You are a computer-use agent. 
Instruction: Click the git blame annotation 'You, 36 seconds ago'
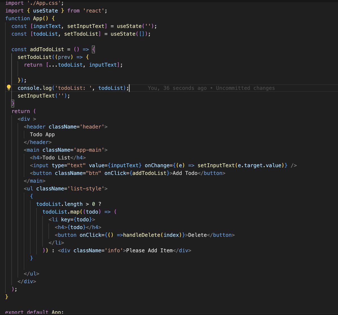pos(177,88)
